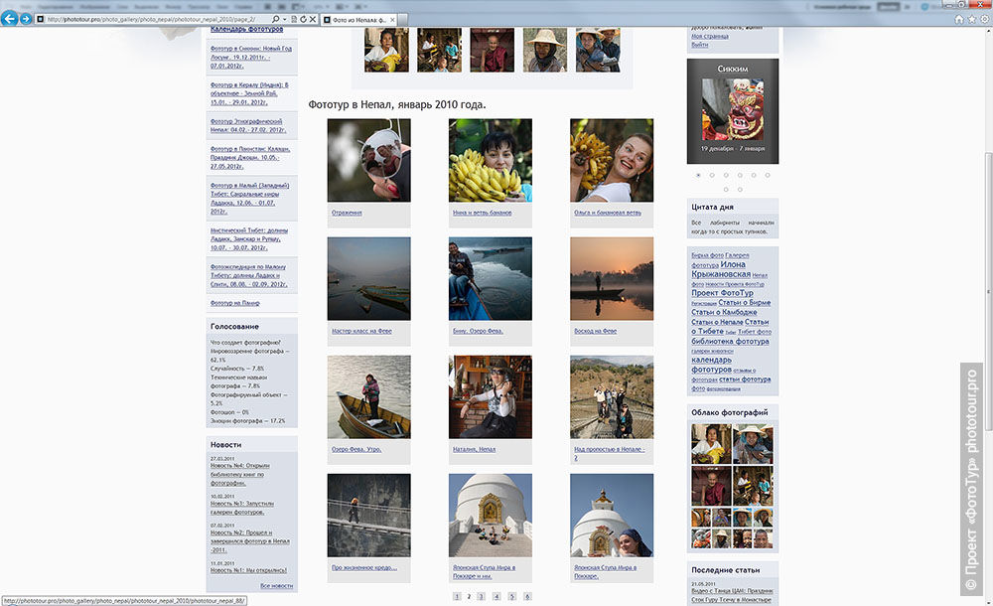The image size is (993, 606).
Task: Open the 'Статьи о Камбодже' tag link
Action: 724,313
